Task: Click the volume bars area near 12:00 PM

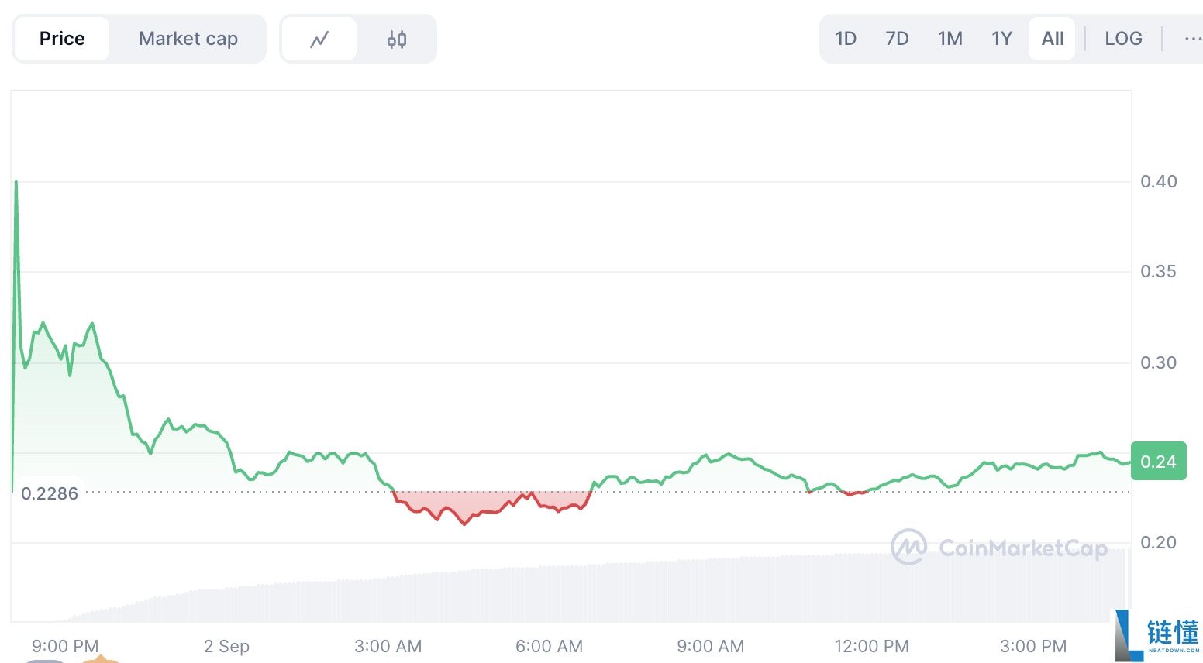Action: [x=871, y=587]
